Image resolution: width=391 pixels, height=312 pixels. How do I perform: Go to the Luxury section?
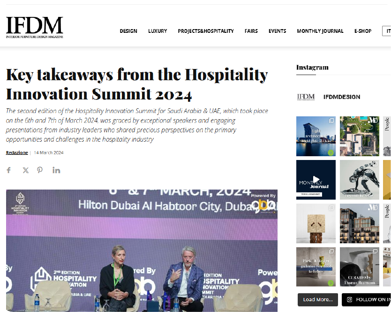(x=158, y=31)
